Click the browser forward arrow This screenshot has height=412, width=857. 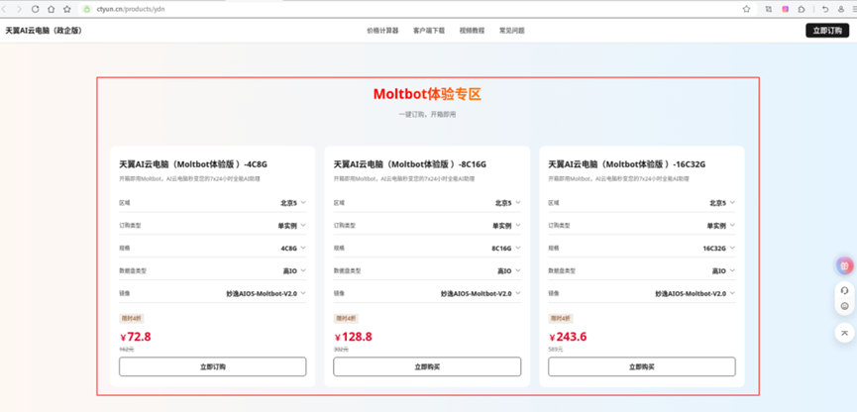coord(20,9)
